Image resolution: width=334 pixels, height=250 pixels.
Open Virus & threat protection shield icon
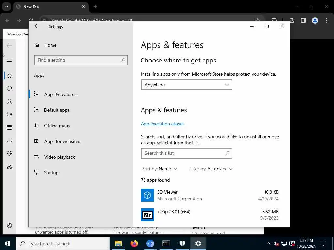(x=9, y=89)
